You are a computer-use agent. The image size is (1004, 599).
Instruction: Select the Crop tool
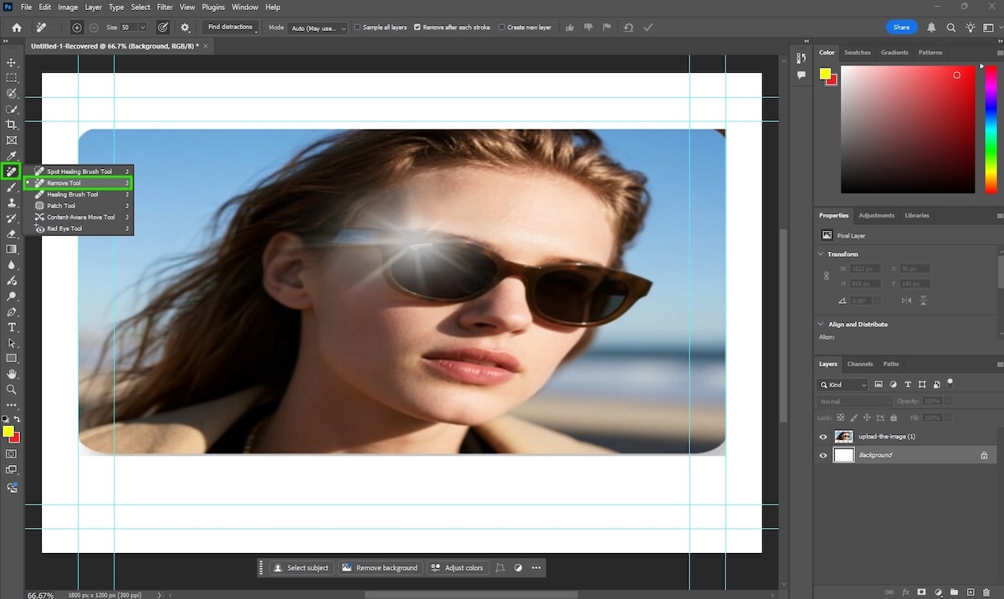(x=12, y=125)
